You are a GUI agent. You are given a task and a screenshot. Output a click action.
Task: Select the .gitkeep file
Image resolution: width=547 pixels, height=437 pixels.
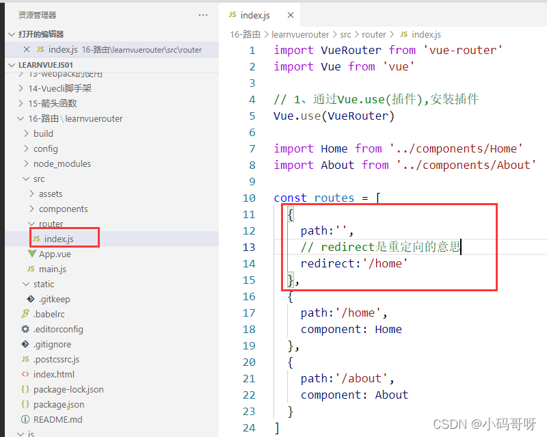coord(55,299)
